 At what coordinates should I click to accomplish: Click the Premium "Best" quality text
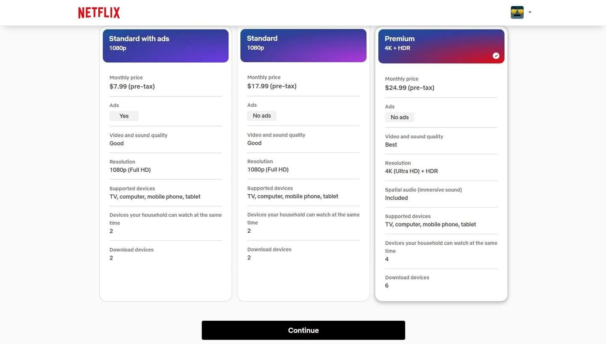tap(391, 145)
